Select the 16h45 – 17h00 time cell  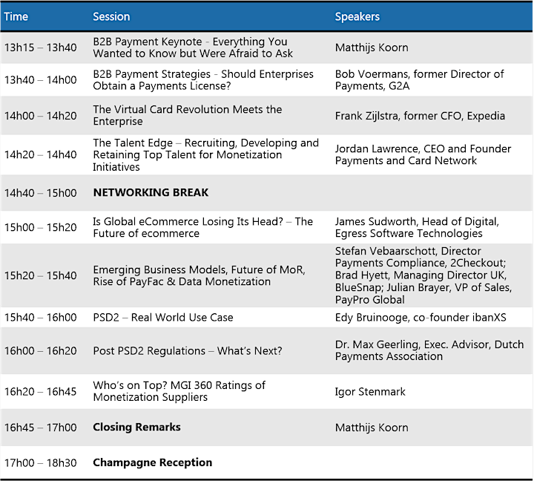[x=41, y=428]
